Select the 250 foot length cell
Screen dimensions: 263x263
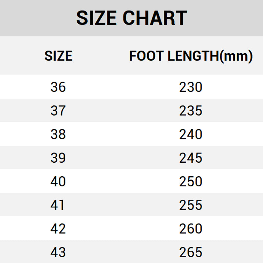(191, 181)
